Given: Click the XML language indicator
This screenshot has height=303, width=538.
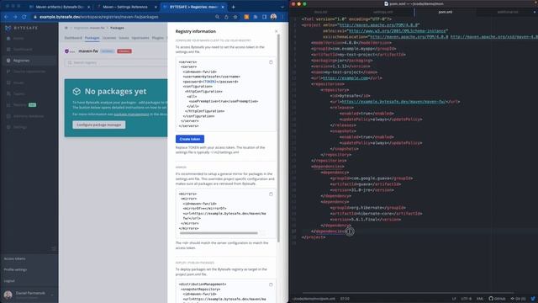Looking at the screenshot, I should click(x=480, y=299).
